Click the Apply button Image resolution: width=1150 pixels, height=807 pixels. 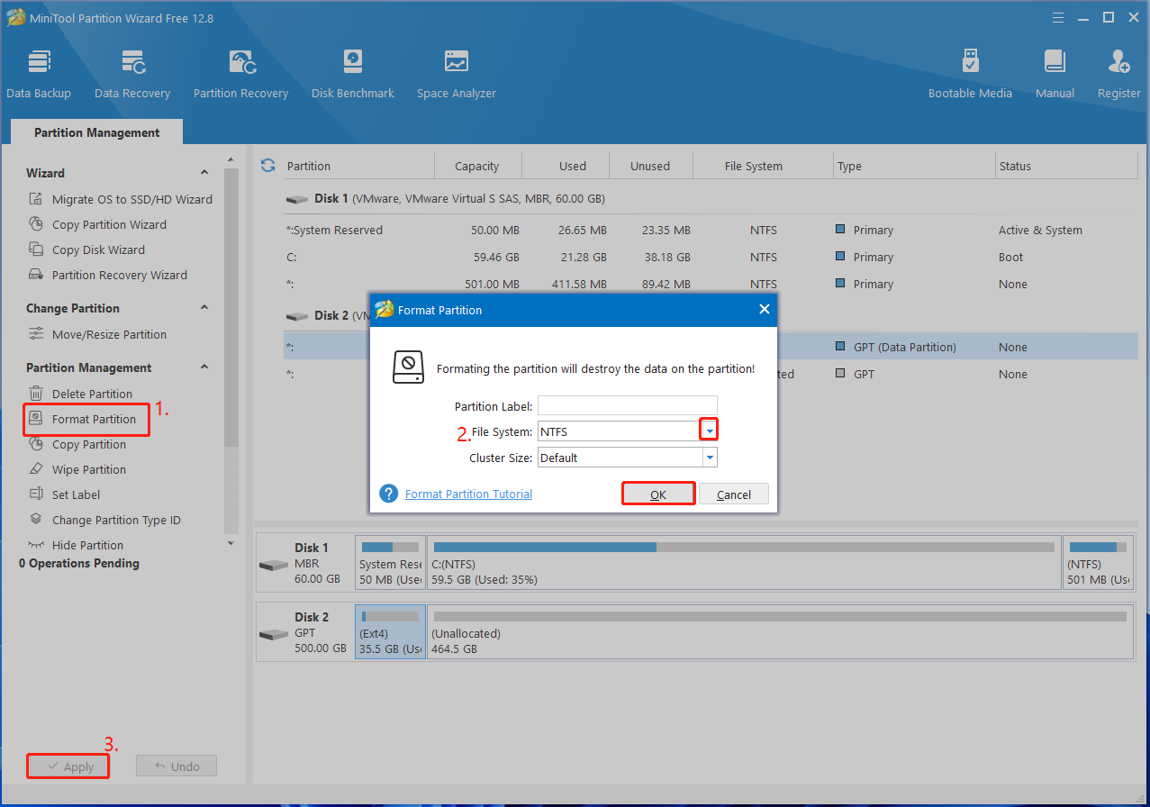click(68, 766)
